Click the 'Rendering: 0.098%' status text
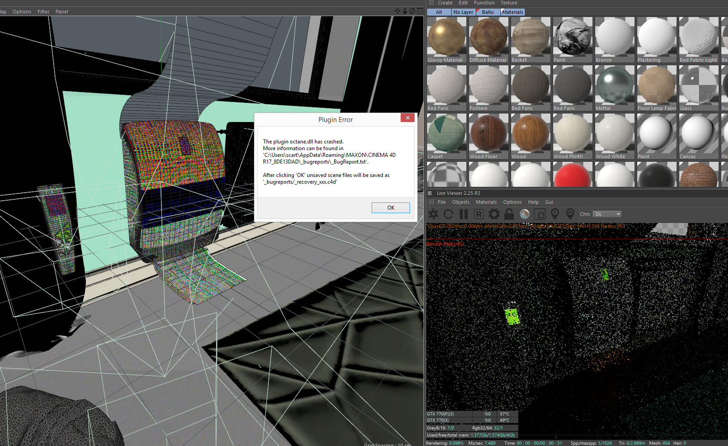This screenshot has height=446, width=728. click(445, 443)
